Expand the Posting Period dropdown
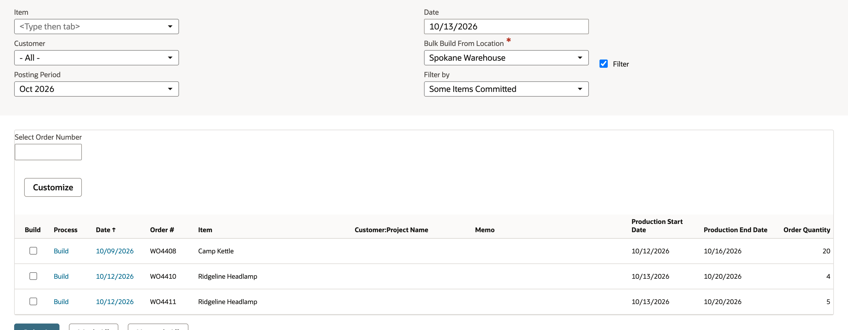Screen dimensions: 848x330 pyautogui.click(x=97, y=89)
